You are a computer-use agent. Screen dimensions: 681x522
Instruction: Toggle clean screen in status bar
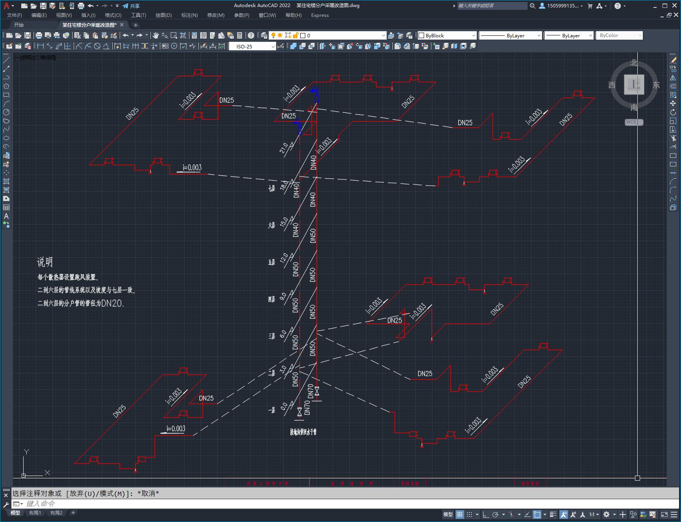coord(664,514)
